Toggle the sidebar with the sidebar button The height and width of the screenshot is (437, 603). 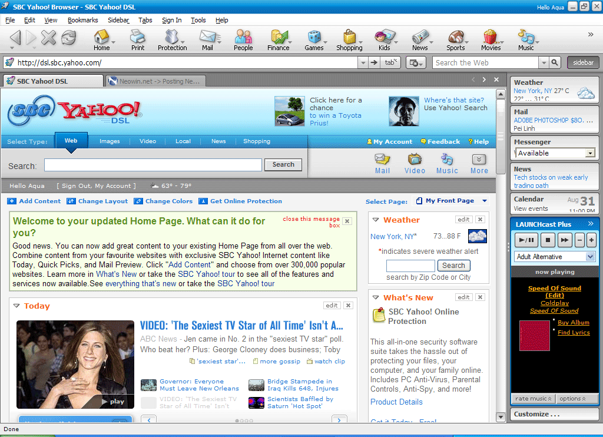point(582,62)
